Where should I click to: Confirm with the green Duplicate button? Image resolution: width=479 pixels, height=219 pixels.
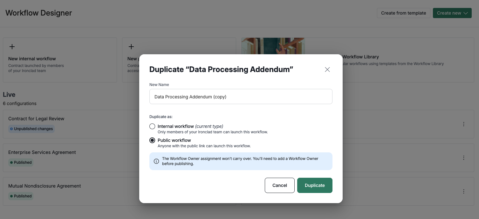click(315, 185)
